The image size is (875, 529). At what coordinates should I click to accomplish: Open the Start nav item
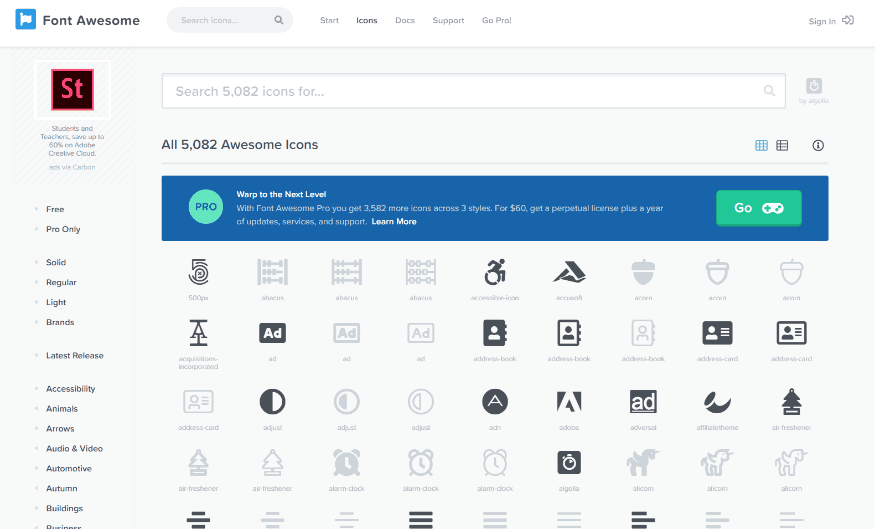[x=329, y=20]
